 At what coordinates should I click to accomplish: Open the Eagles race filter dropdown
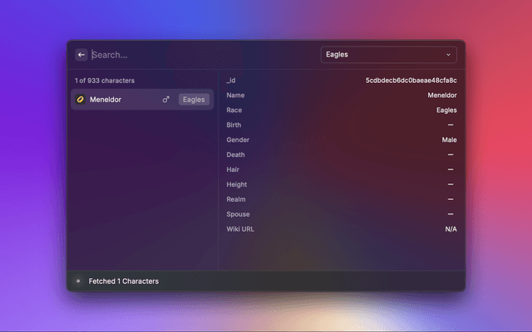point(387,55)
